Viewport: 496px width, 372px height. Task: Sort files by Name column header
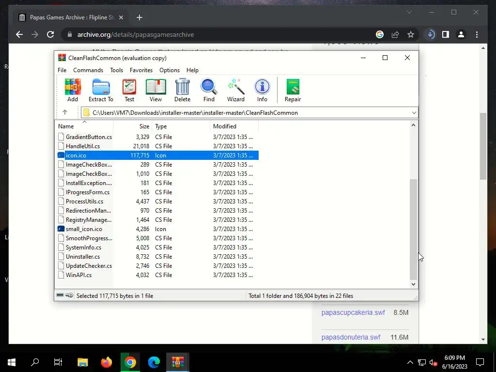(84, 126)
